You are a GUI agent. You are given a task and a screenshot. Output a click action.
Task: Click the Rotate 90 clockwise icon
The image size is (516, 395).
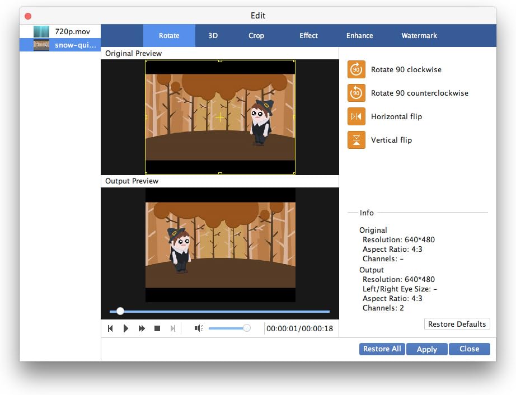[356, 70]
